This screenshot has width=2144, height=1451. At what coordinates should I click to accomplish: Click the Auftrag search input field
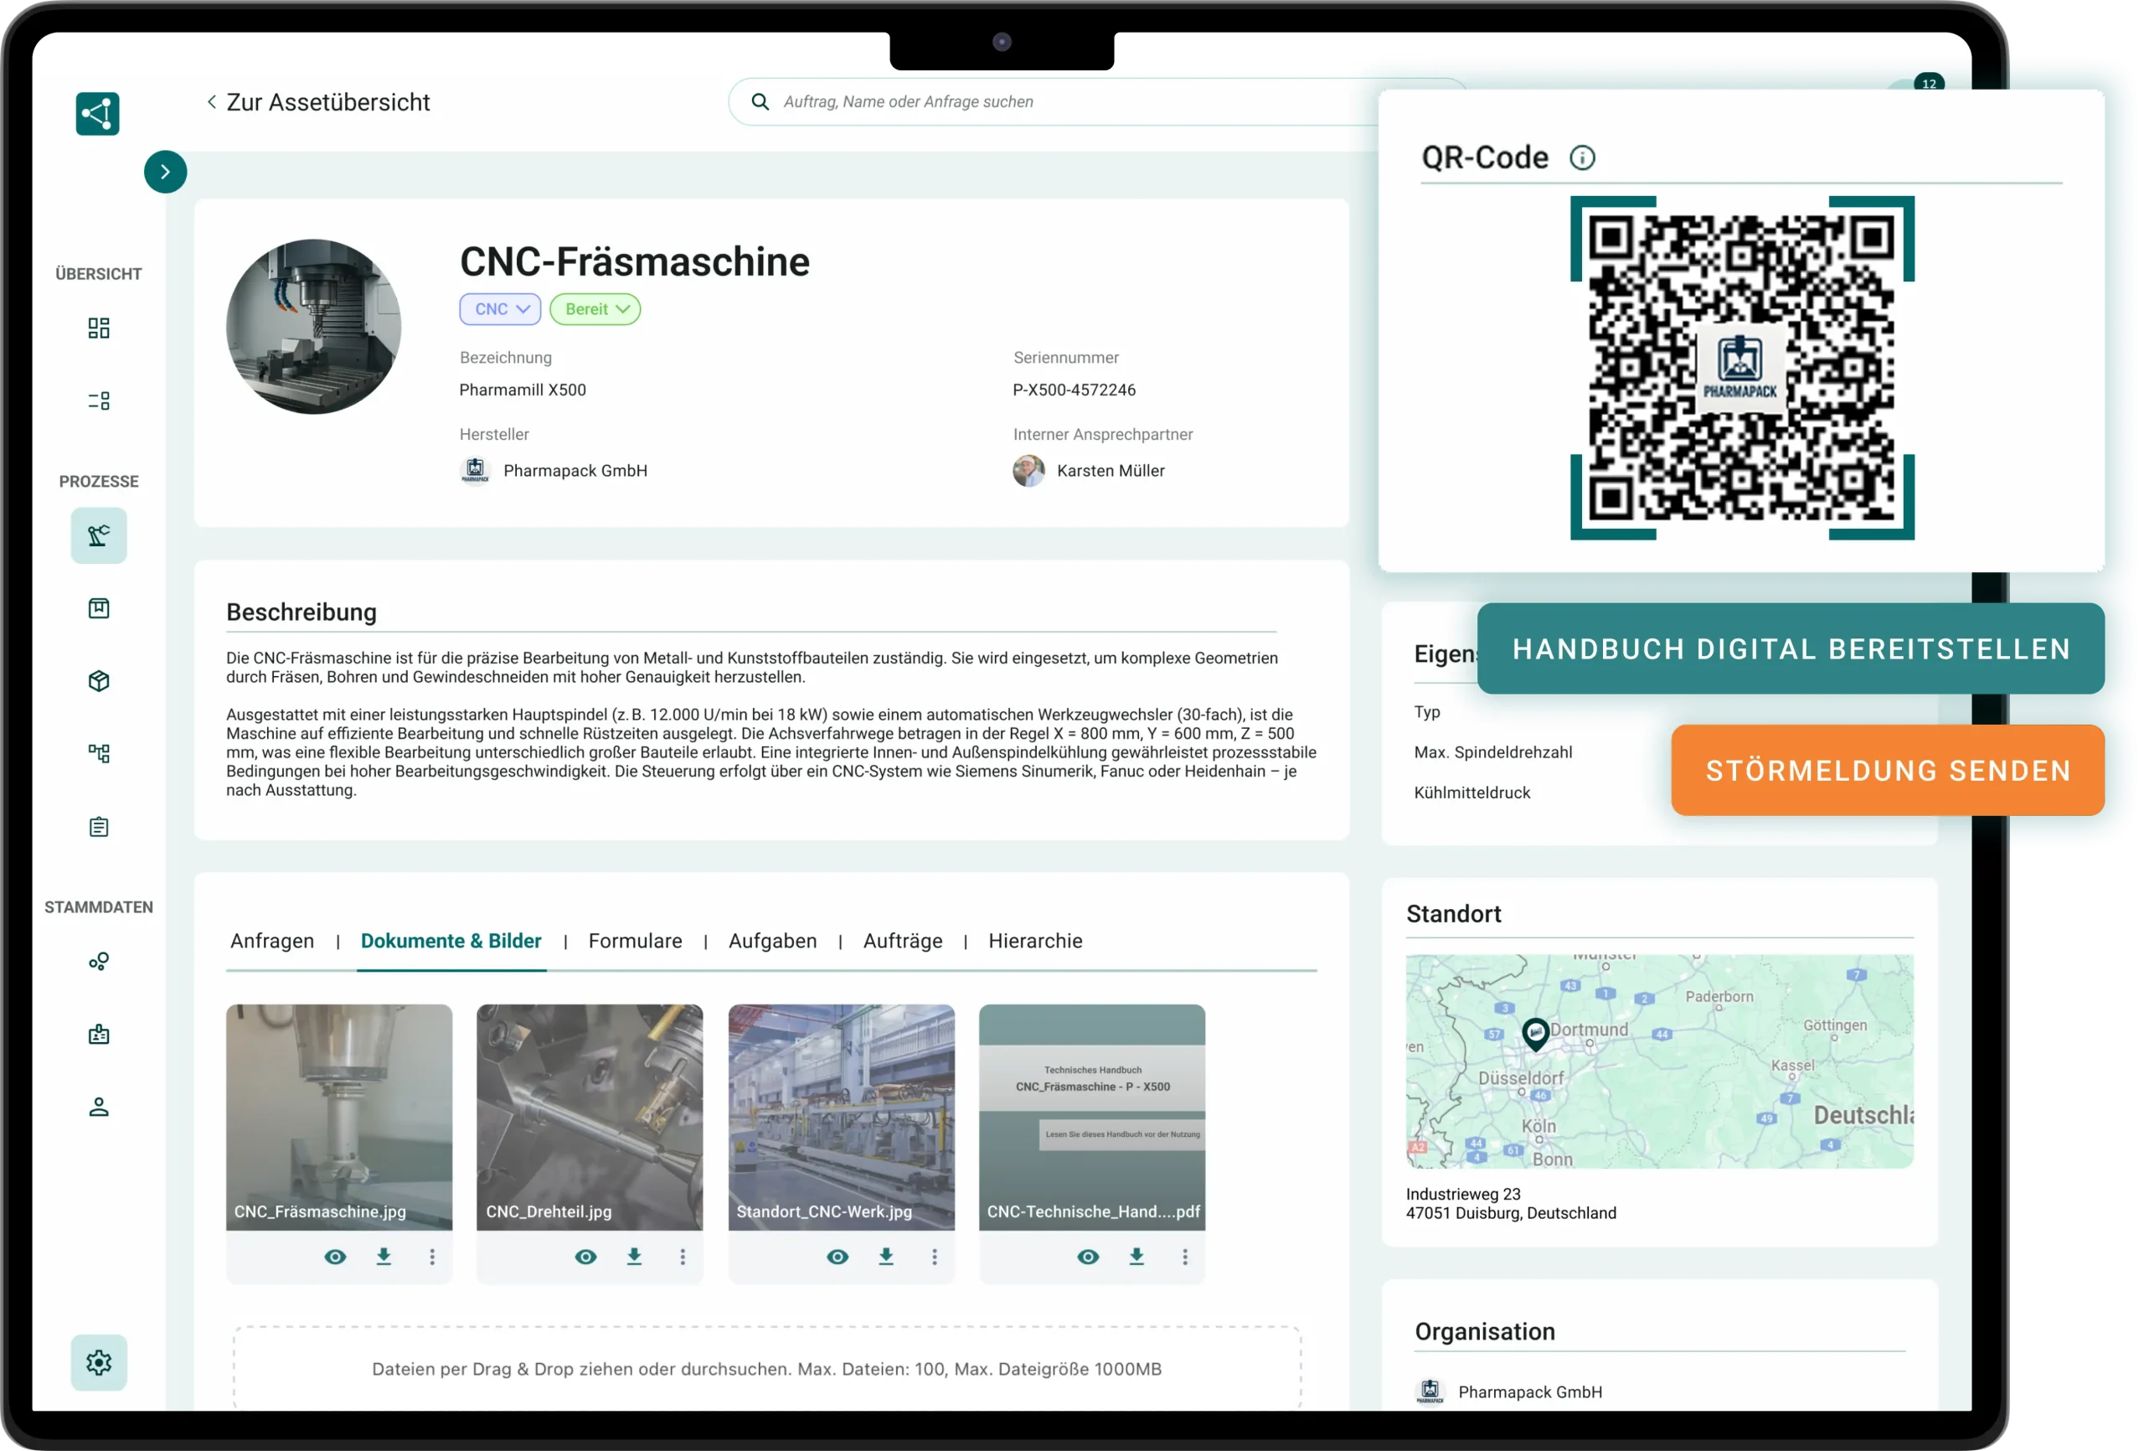(x=1061, y=102)
